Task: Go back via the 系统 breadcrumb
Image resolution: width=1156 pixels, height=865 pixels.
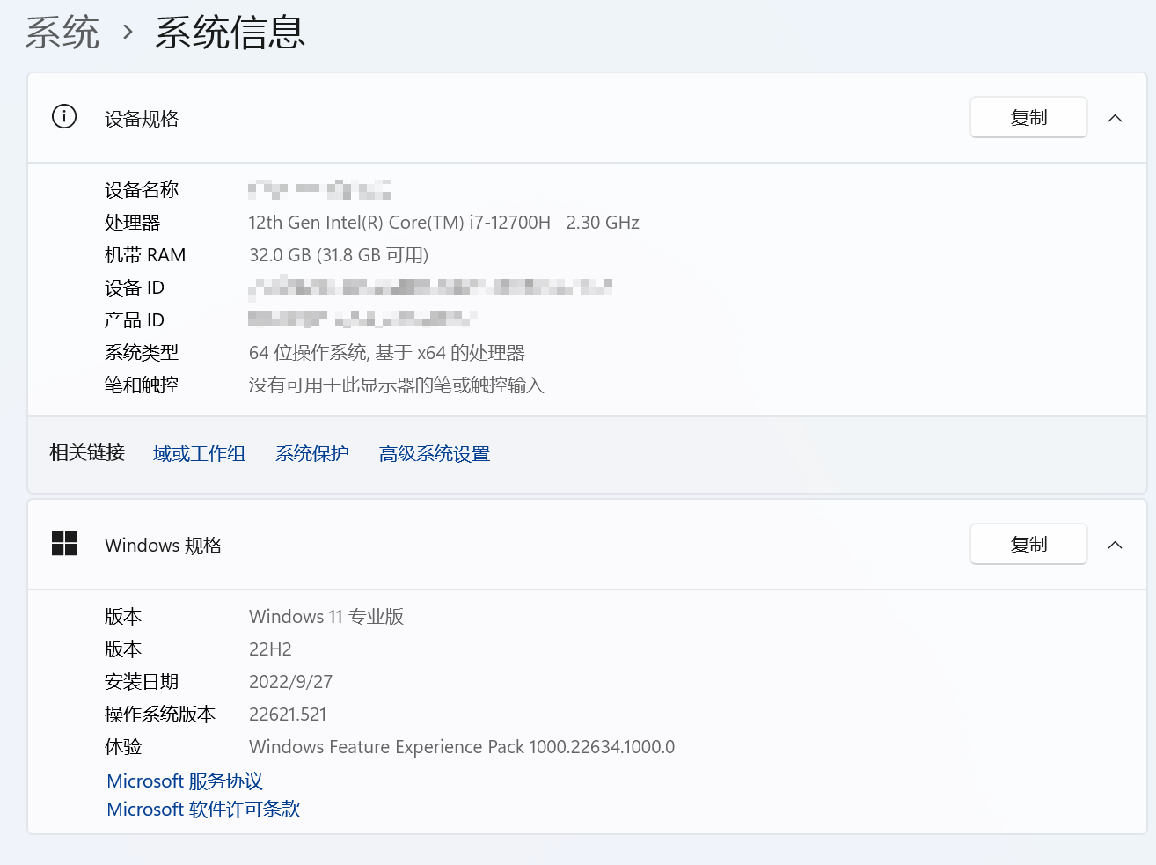Action: click(x=62, y=31)
